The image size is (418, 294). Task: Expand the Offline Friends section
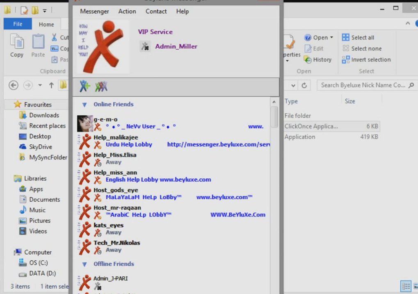tap(84, 264)
